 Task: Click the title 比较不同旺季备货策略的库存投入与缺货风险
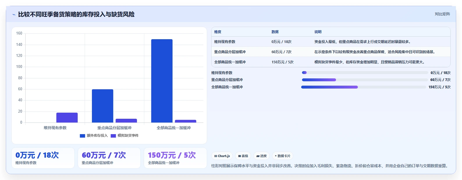pos(76,15)
